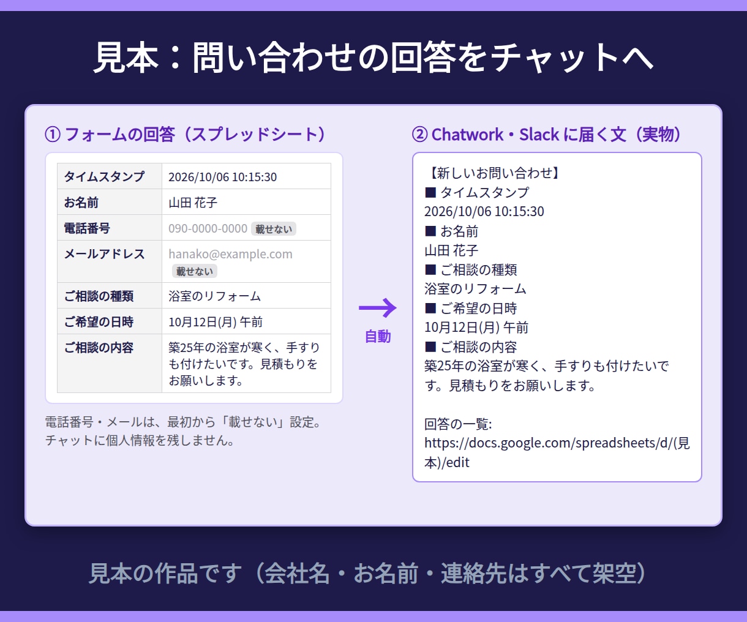The height and width of the screenshot is (622, 747).
Task: Click the phone number 090-0000-0000
Action: point(208,228)
